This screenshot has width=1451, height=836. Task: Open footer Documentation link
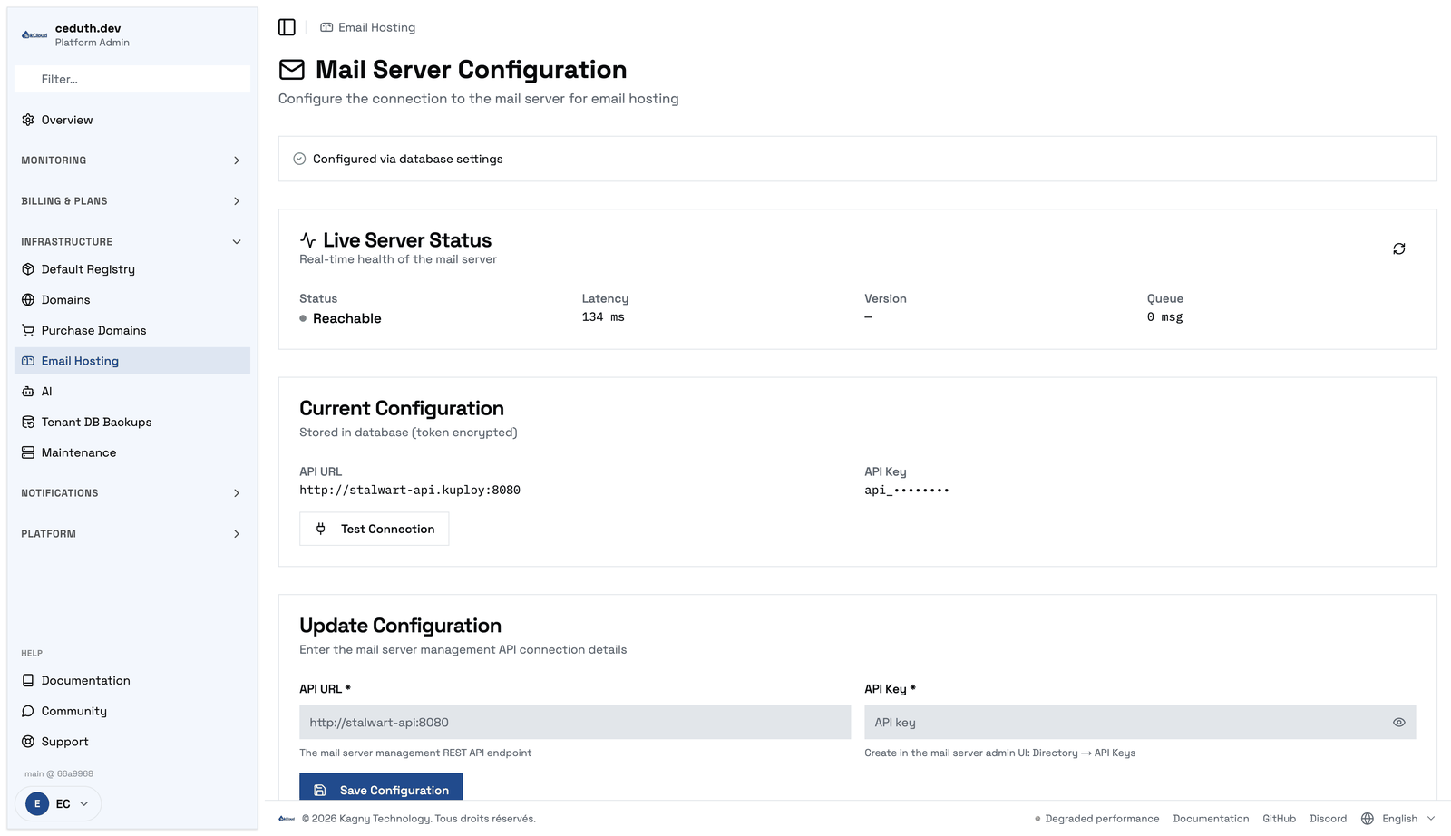pos(1211,819)
